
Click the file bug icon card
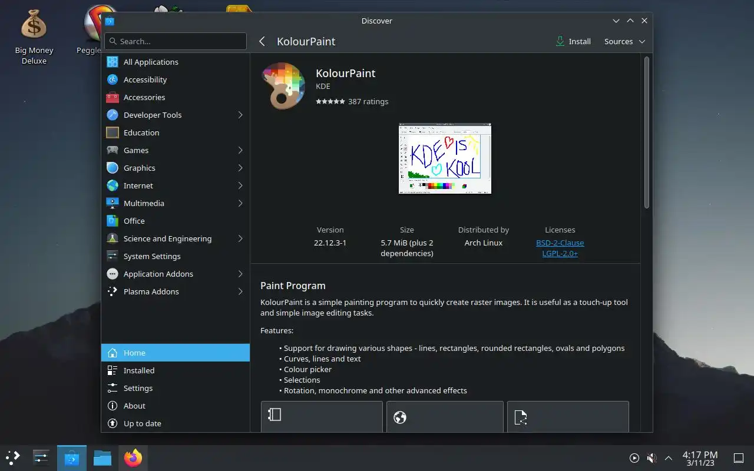point(568,417)
